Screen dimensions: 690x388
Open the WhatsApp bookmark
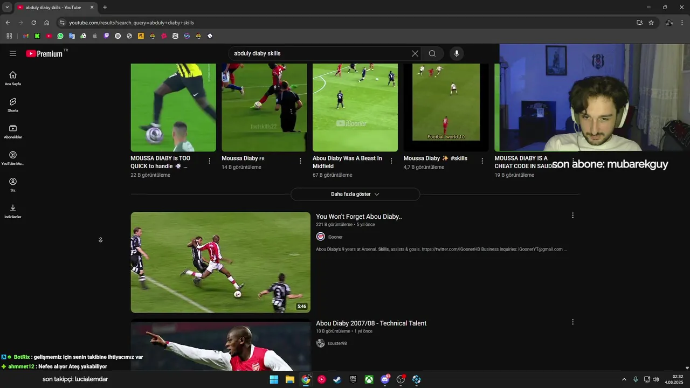60,36
